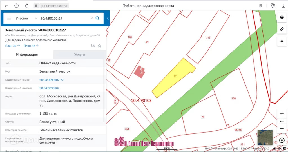The image size is (288, 152).
Task: Click the value Земли населённых пунктов
Action: (61, 130)
